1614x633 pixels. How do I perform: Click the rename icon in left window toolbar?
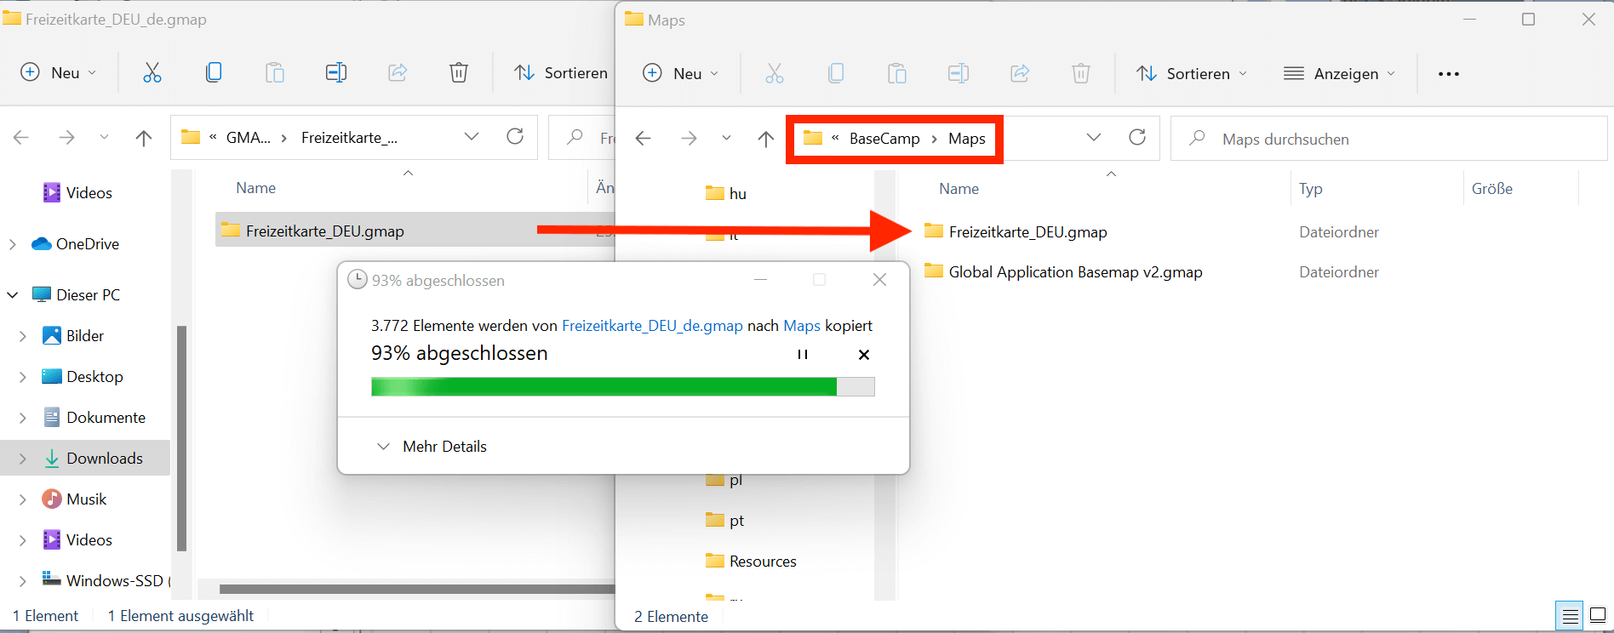(x=335, y=73)
